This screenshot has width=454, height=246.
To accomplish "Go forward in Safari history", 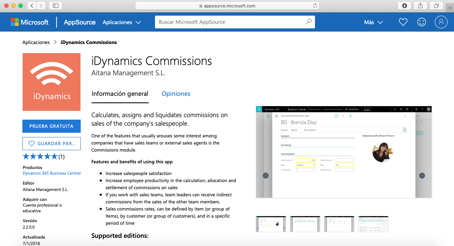I will (x=41, y=6).
